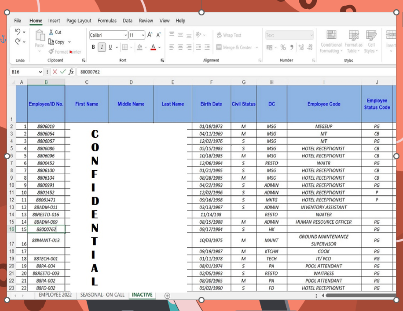Open the Calibri font name dropdown
The width and height of the screenshot is (403, 311).
(126, 35)
